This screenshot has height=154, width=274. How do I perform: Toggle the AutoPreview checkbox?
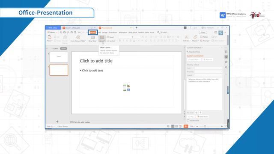[x=188, y=121]
